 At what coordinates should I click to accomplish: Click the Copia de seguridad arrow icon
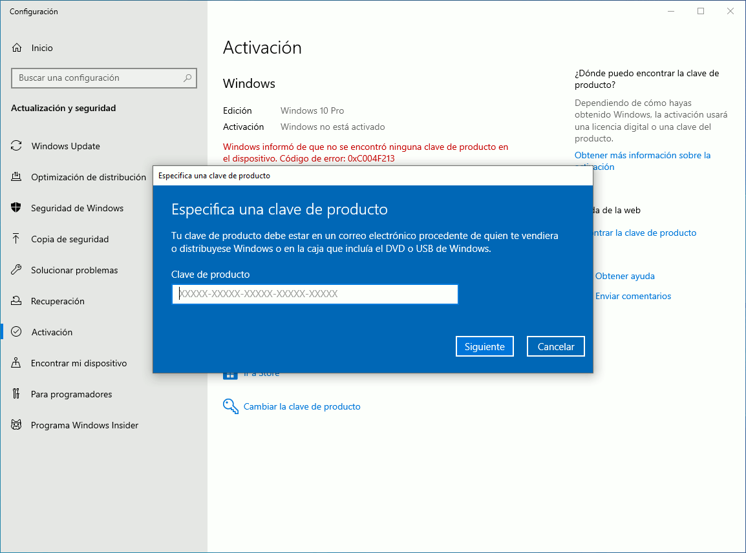[17, 239]
